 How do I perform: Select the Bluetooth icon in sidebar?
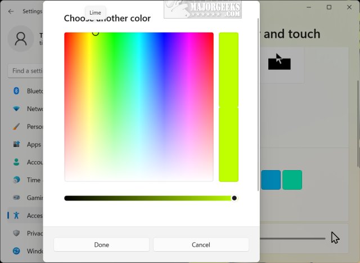(x=16, y=91)
